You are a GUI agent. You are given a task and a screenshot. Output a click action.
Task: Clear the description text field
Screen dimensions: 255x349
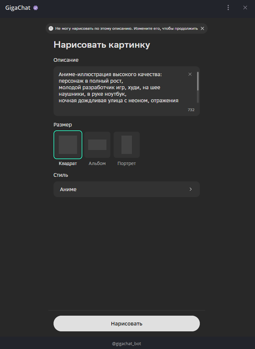pyautogui.click(x=190, y=74)
